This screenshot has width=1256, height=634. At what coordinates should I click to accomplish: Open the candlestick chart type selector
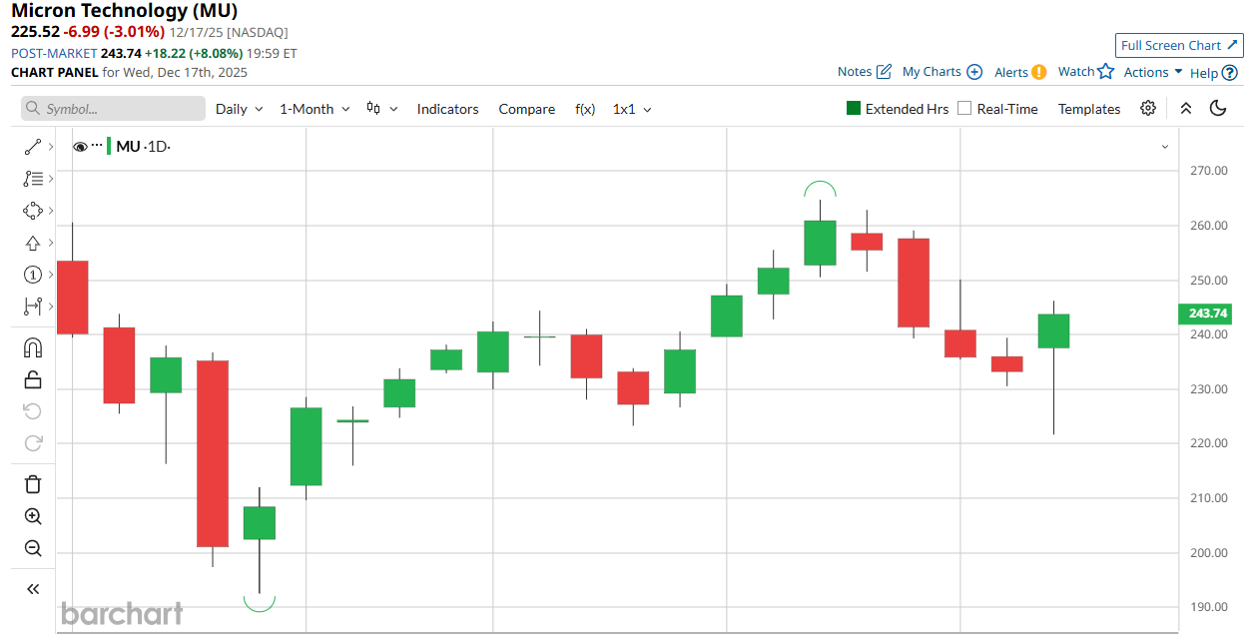coord(381,108)
